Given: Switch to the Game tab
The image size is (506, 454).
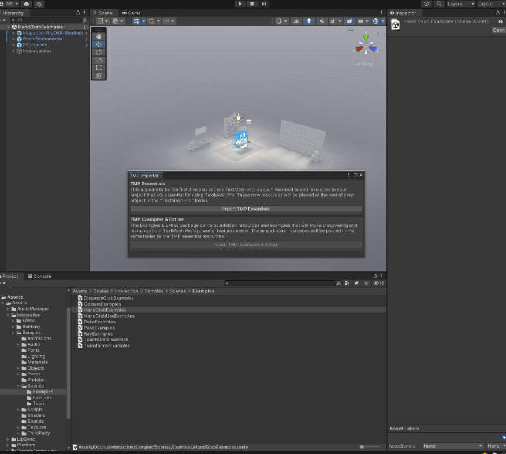Looking at the screenshot, I should pos(131,13).
